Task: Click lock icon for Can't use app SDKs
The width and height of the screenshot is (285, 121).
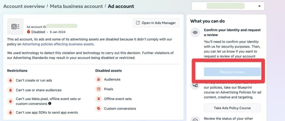Action: pos(11,112)
